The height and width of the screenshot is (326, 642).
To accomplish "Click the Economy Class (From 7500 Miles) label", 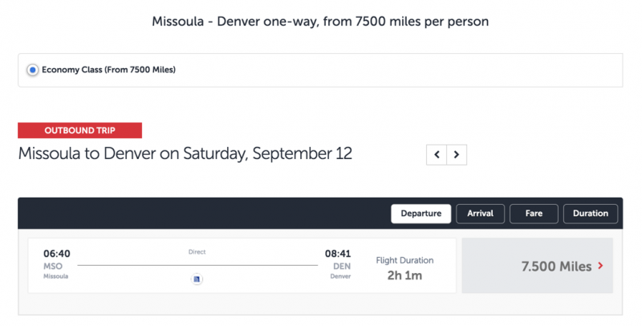I will [x=108, y=70].
